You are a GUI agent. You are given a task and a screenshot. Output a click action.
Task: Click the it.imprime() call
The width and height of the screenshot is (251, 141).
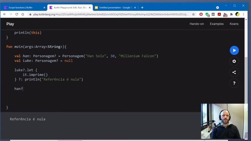click(35, 75)
